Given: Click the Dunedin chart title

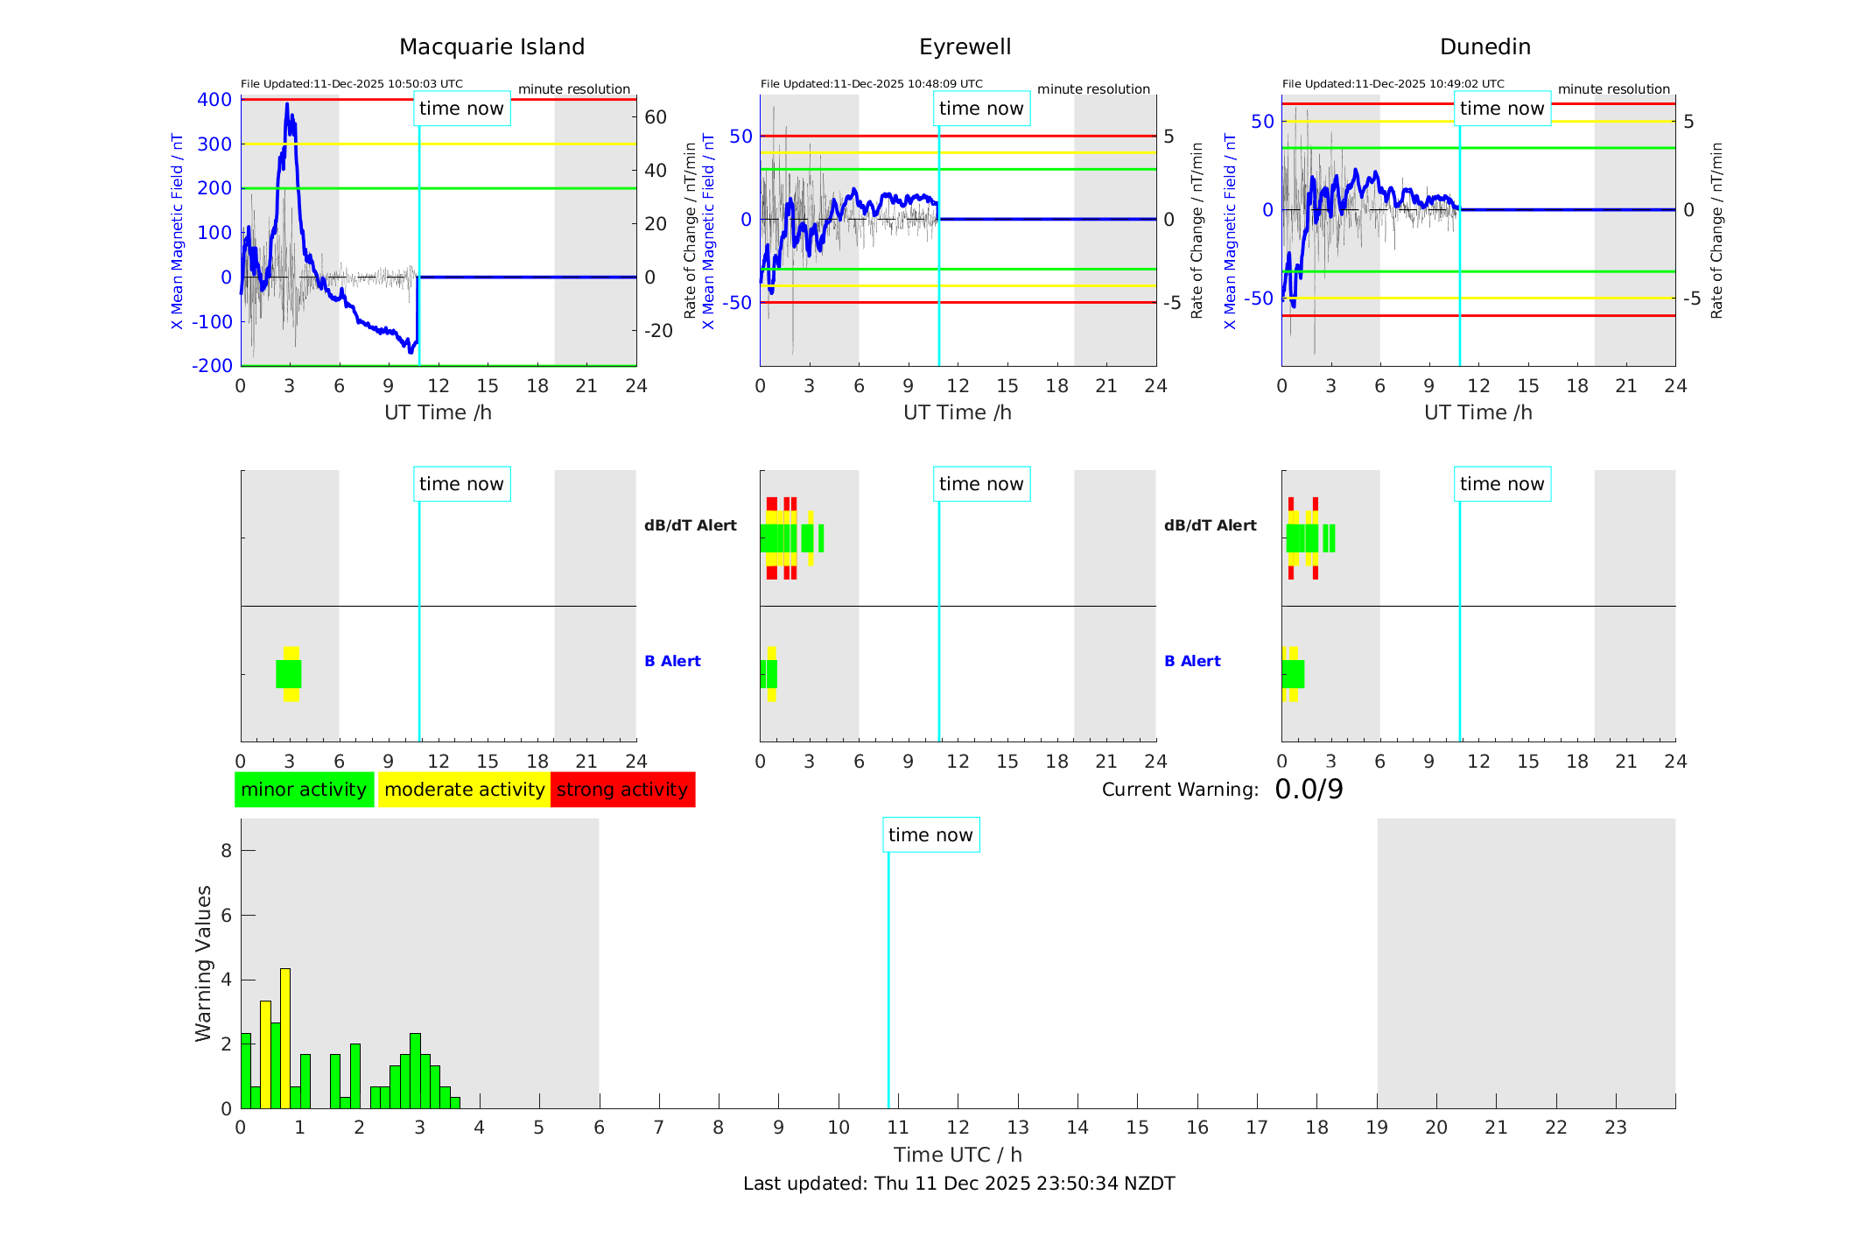Looking at the screenshot, I should (x=1485, y=47).
